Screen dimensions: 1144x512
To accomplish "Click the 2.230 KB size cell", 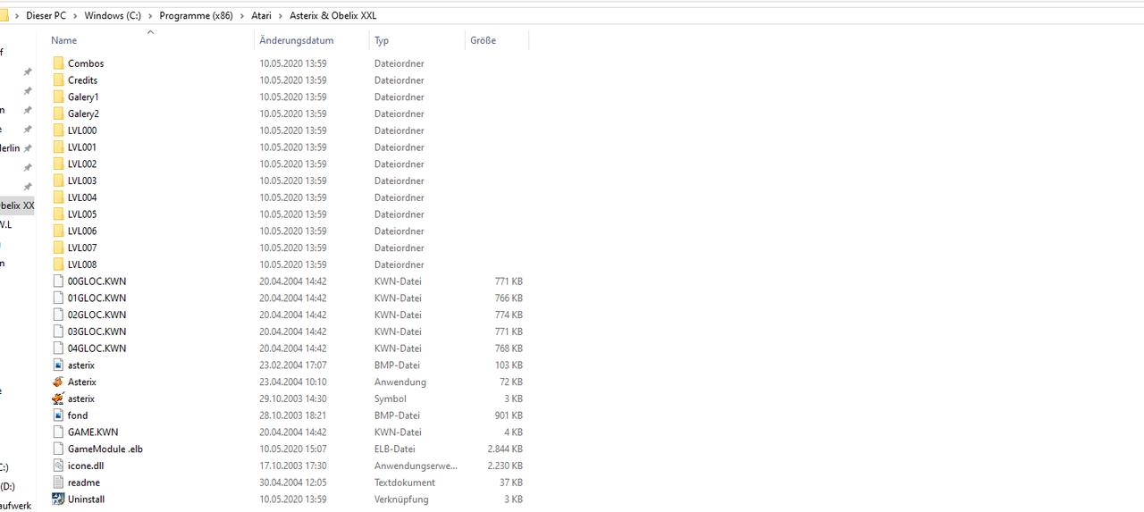I will (x=505, y=466).
